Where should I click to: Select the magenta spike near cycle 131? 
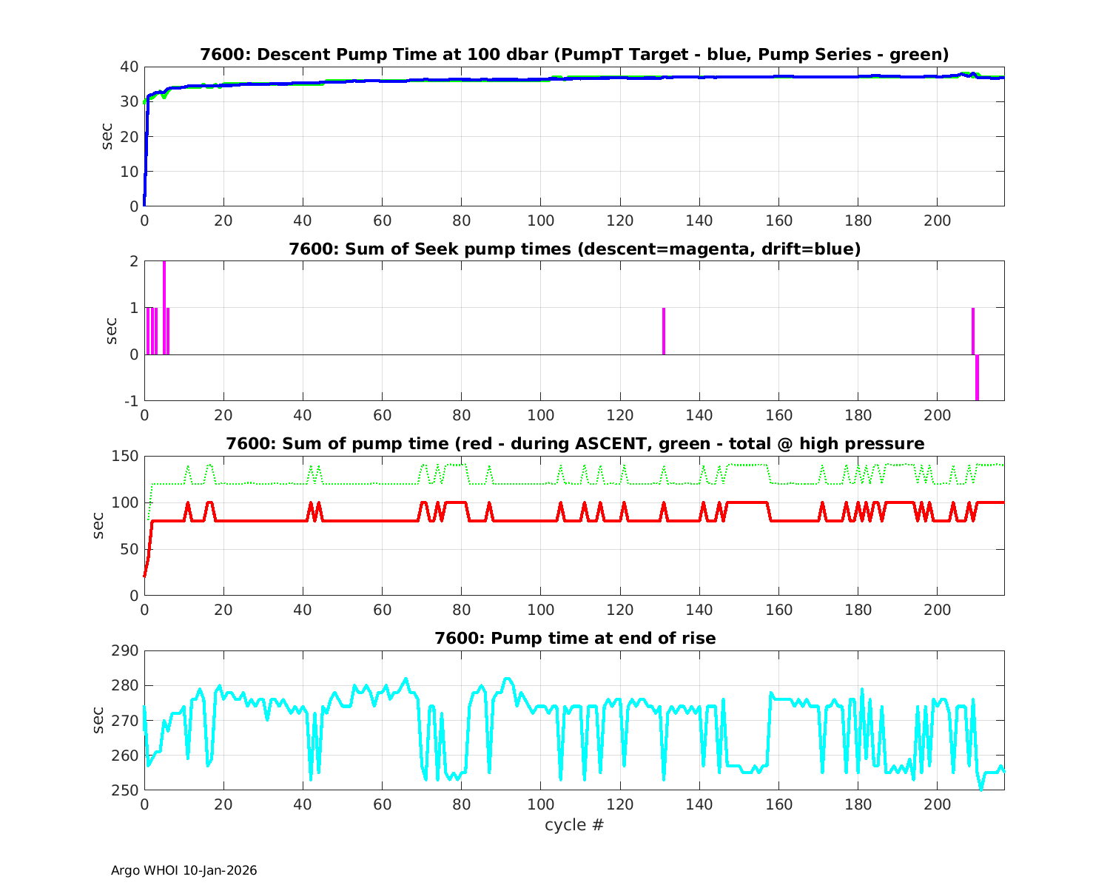pyautogui.click(x=664, y=331)
